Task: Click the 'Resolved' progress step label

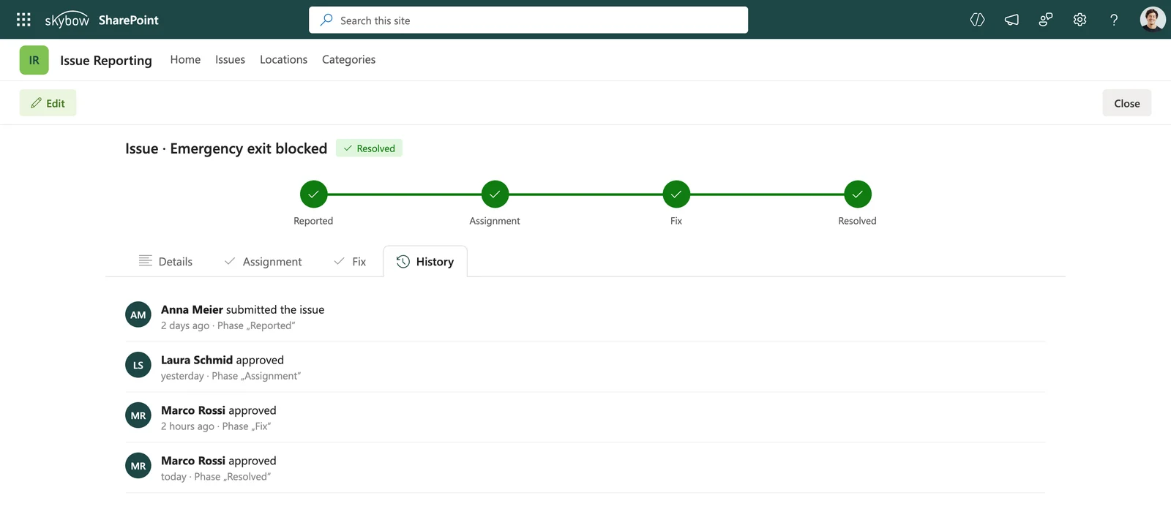Action: click(857, 221)
